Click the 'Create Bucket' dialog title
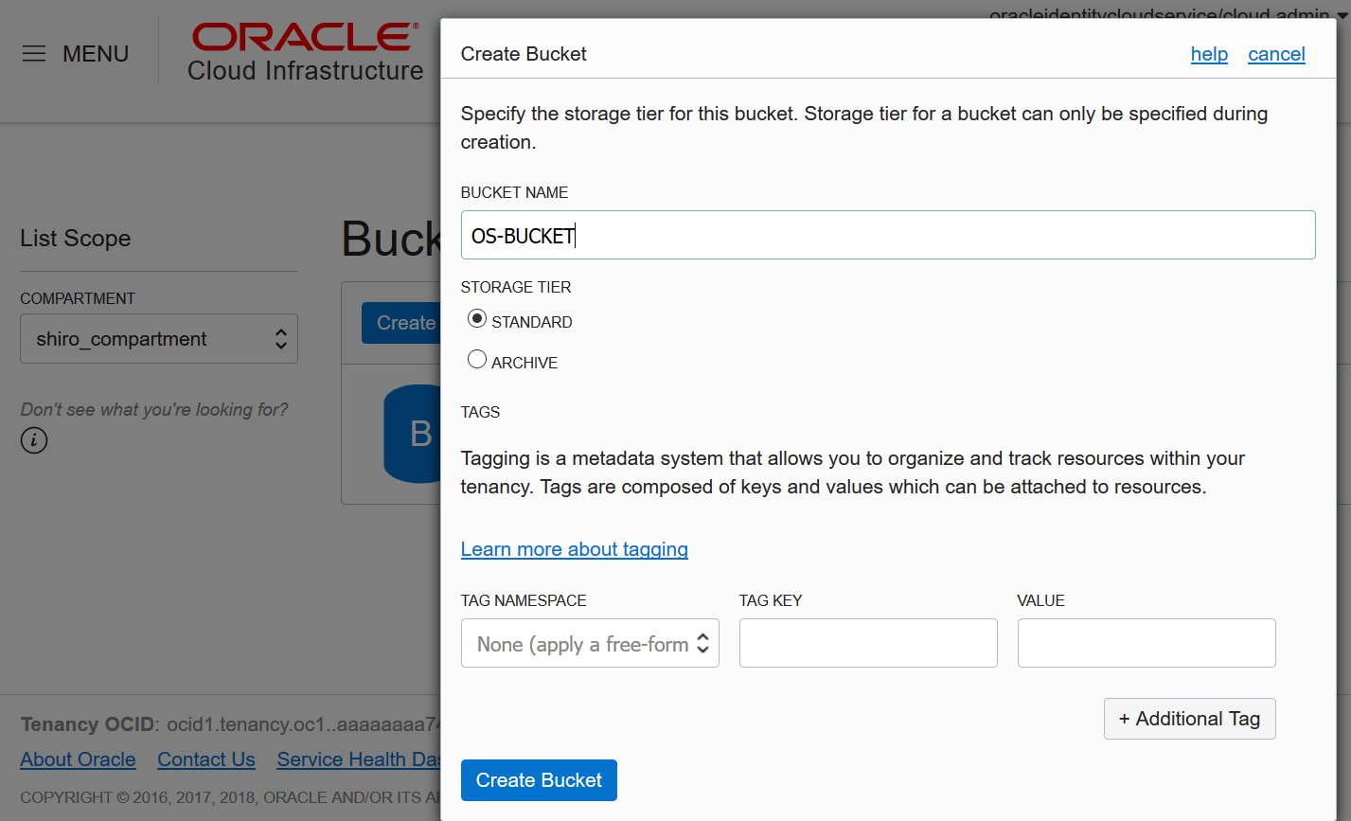 (x=524, y=54)
